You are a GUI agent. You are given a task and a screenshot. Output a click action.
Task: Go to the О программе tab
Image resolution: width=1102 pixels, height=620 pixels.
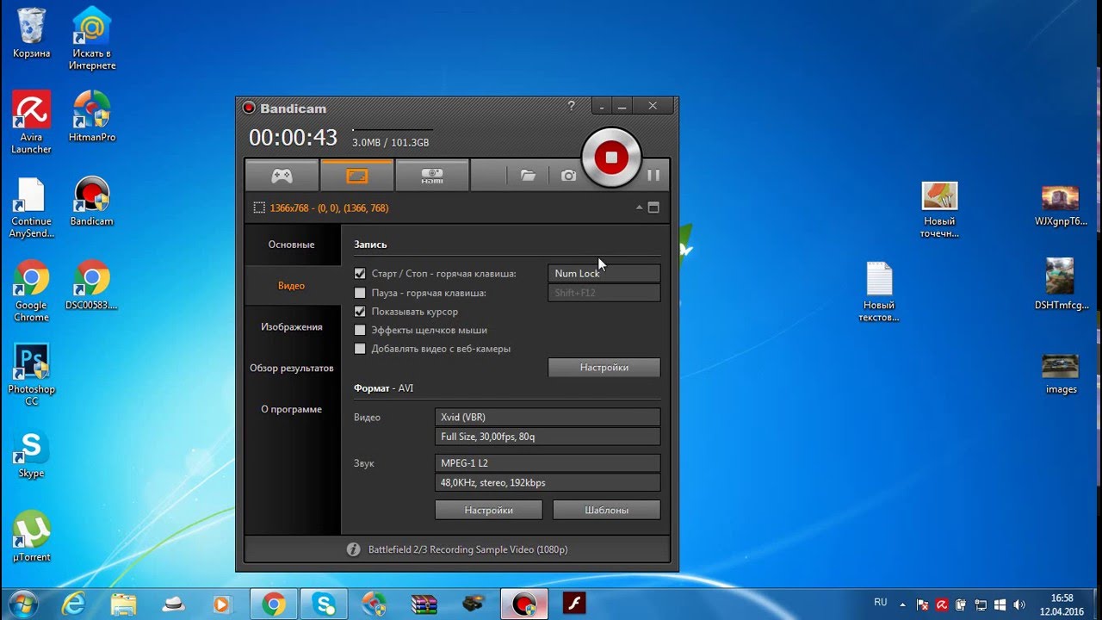pyautogui.click(x=291, y=410)
